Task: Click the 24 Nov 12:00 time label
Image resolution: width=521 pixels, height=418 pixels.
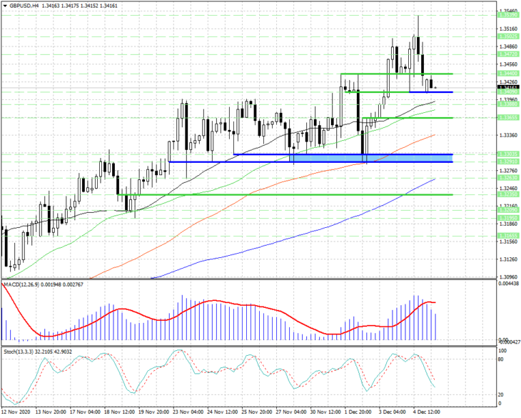Action: click(223, 412)
